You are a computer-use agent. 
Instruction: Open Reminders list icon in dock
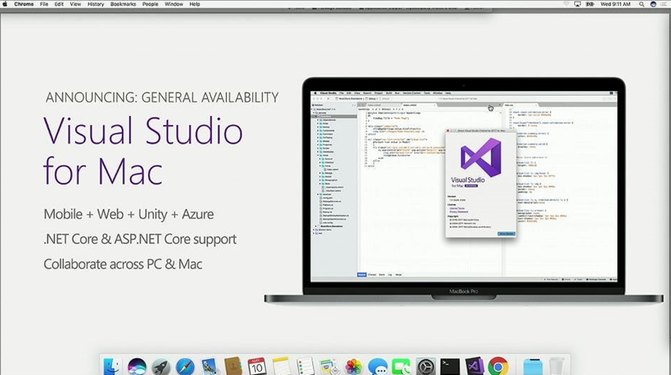tap(305, 366)
